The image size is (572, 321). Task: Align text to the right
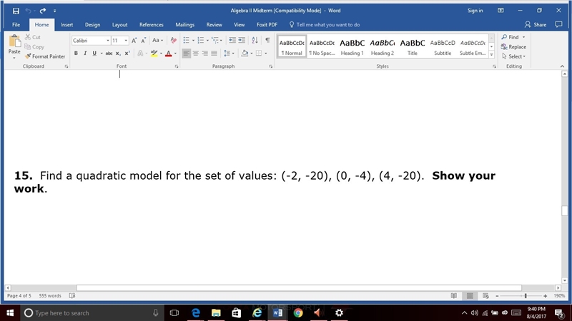[204, 53]
